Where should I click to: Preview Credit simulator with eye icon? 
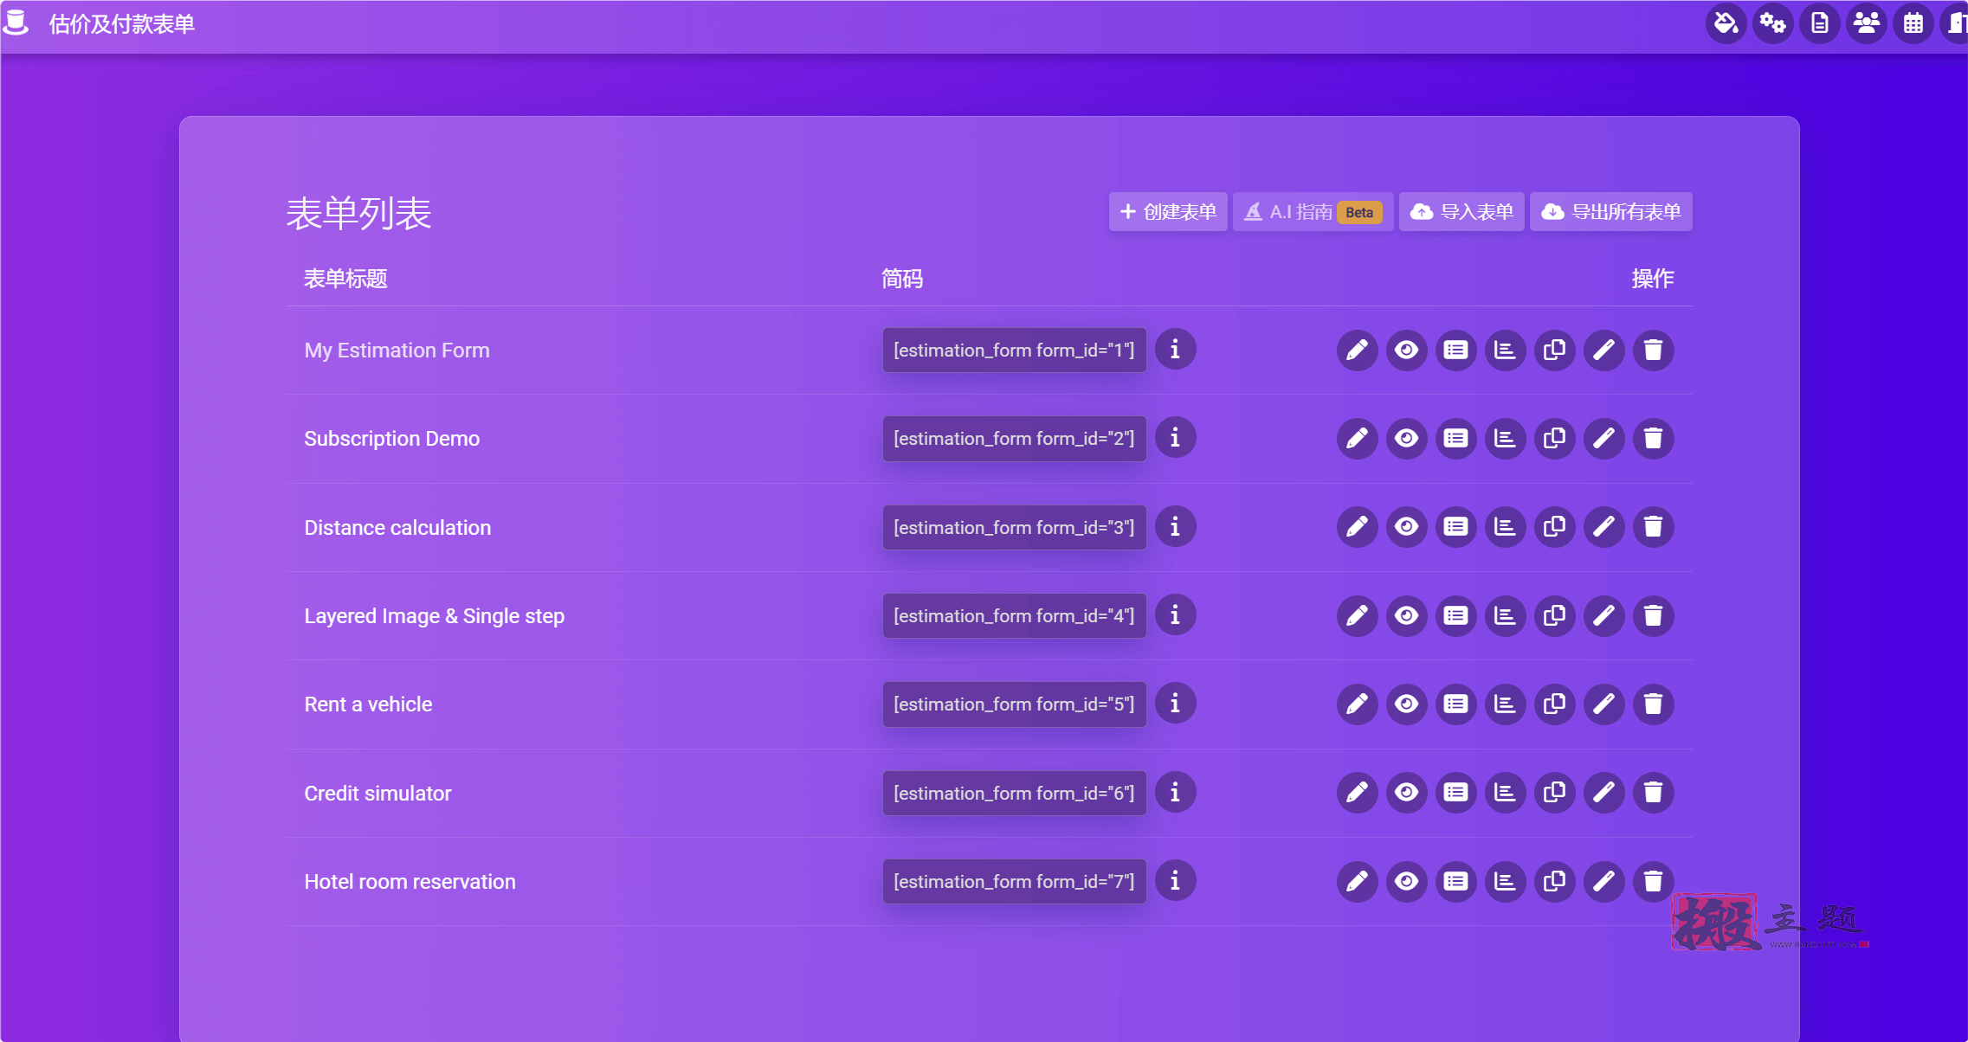point(1406,793)
